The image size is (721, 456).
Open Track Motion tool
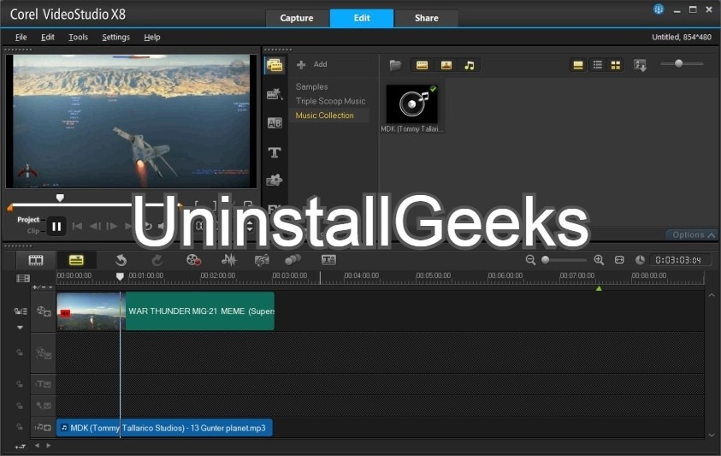pyautogui.click(x=293, y=260)
